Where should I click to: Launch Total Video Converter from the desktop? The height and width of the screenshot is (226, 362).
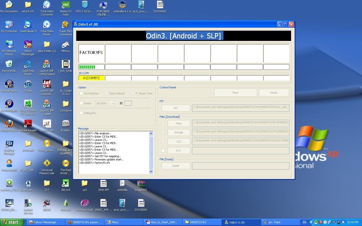[x=47, y=8]
